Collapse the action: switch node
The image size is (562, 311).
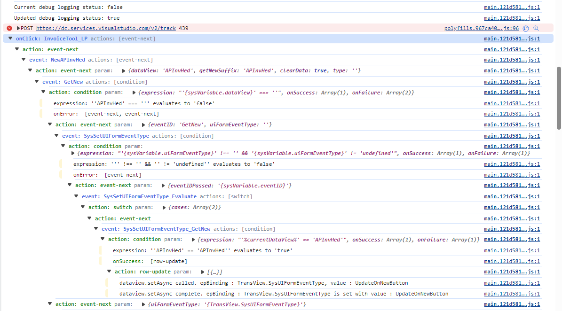83,207
